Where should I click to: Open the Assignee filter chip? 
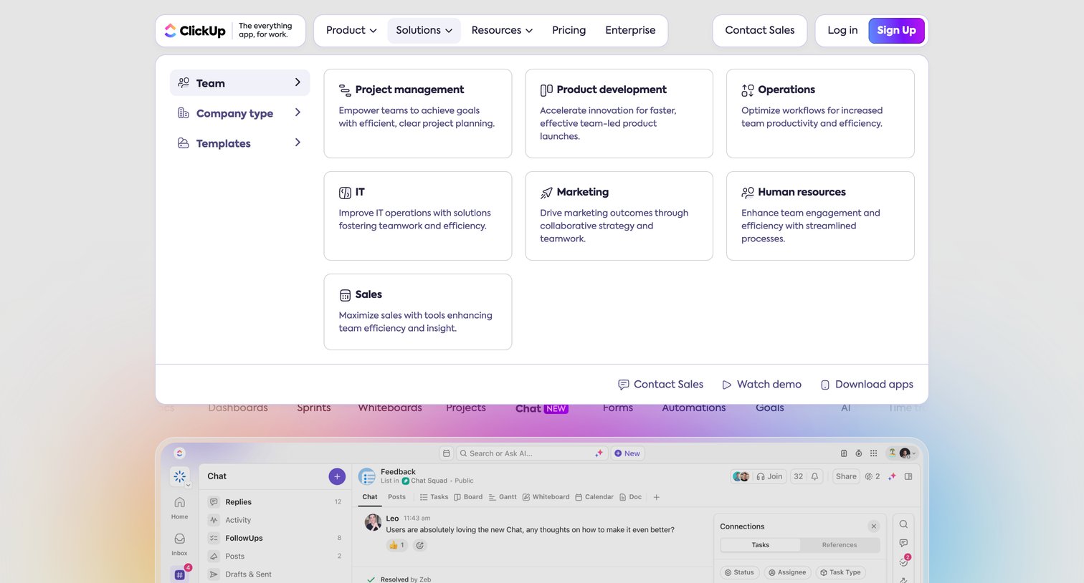(787, 572)
